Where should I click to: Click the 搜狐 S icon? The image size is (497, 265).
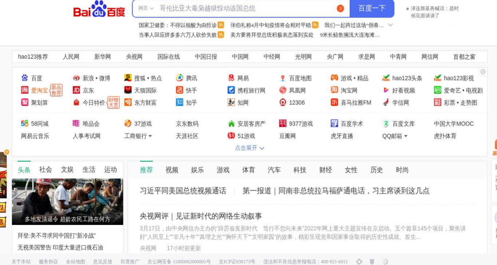click(128, 78)
